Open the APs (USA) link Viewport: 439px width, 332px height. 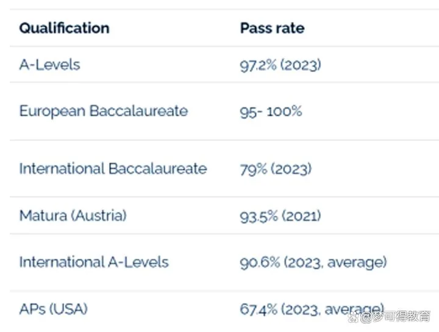point(54,309)
